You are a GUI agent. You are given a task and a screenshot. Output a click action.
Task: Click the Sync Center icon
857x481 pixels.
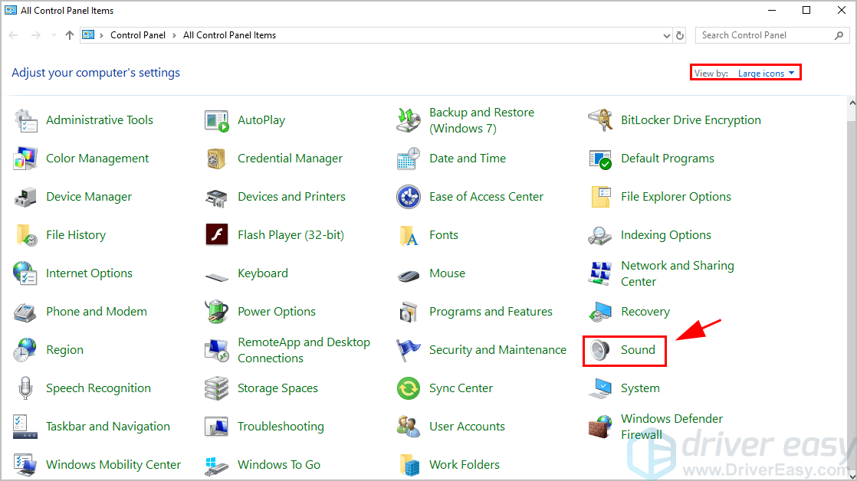tap(409, 388)
